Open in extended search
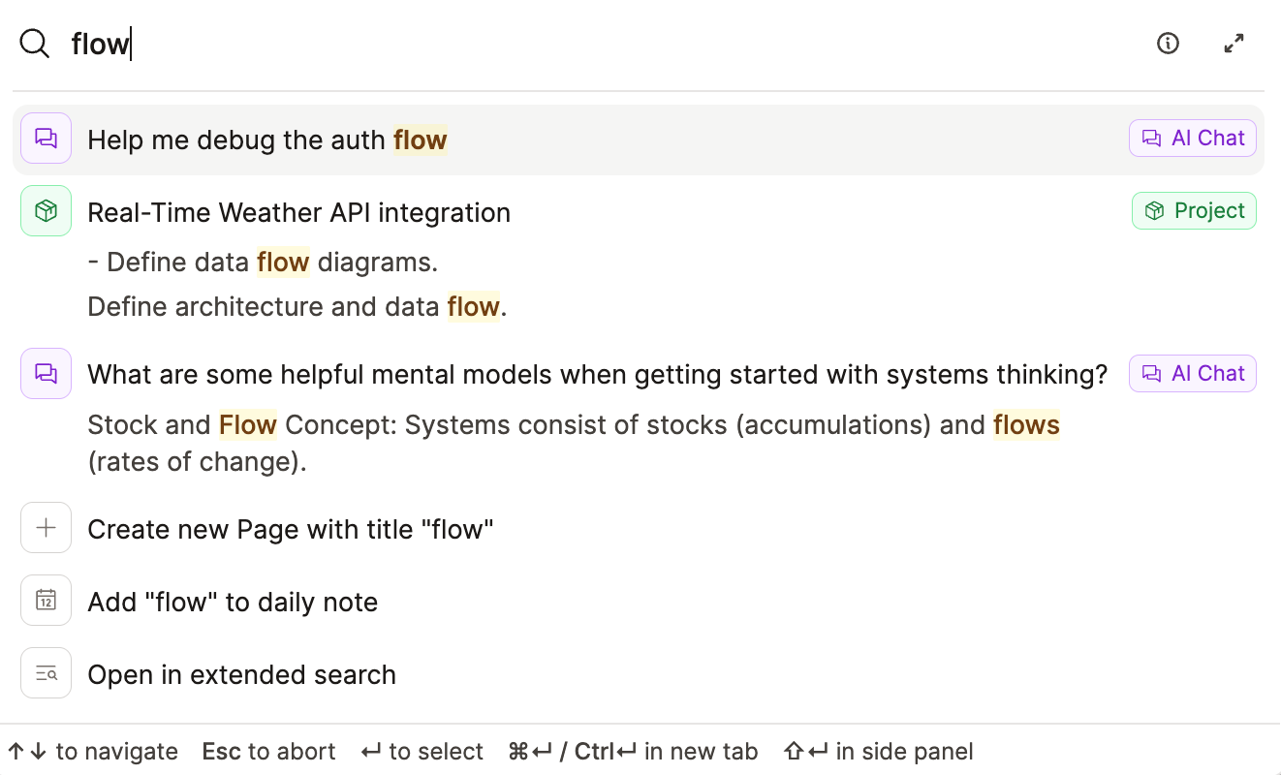Screen dimensions: 1281x775 pos(241,674)
